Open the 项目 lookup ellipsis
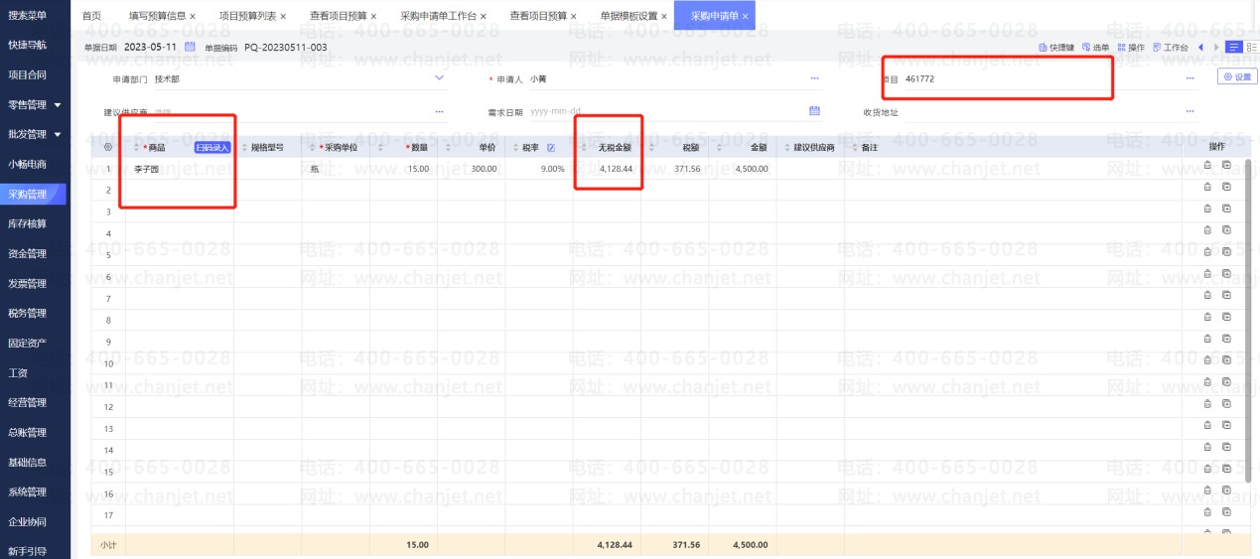Viewport: 1260px width, 559px height. coord(1190,78)
